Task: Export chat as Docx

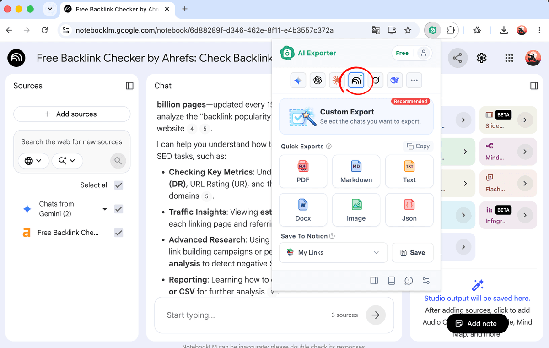Action: click(x=303, y=210)
